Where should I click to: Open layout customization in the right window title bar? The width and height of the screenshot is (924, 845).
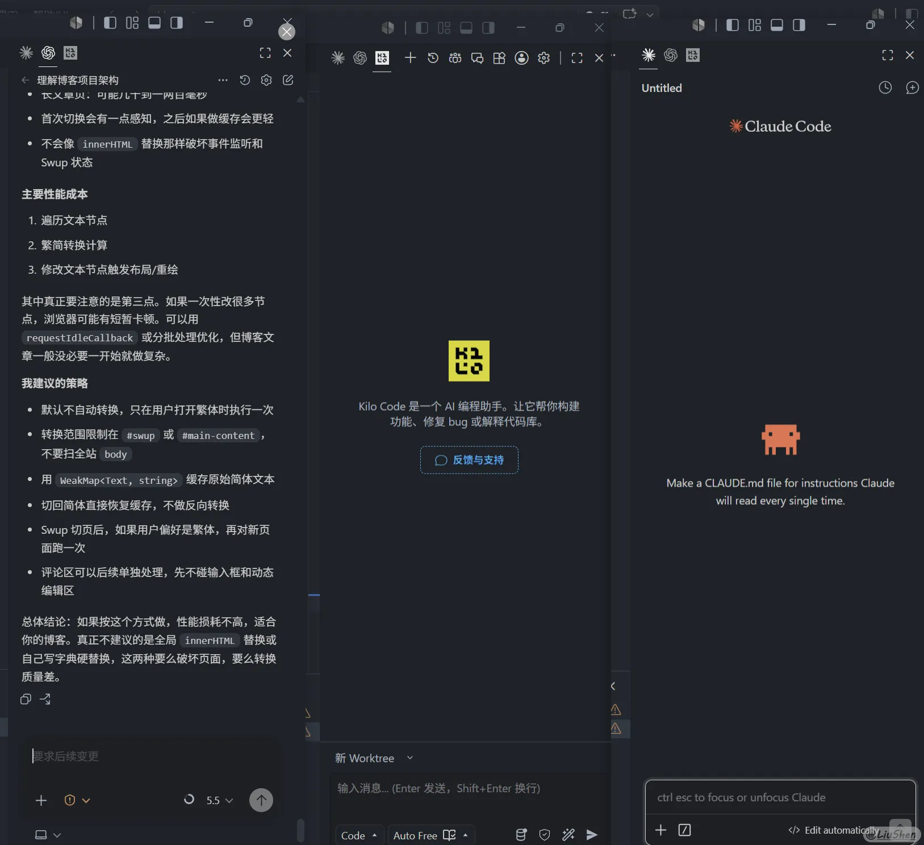755,25
